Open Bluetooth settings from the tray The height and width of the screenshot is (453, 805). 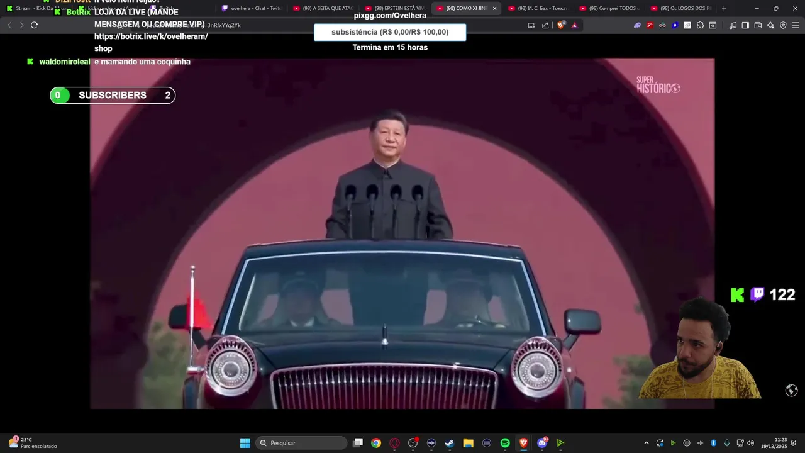713,443
